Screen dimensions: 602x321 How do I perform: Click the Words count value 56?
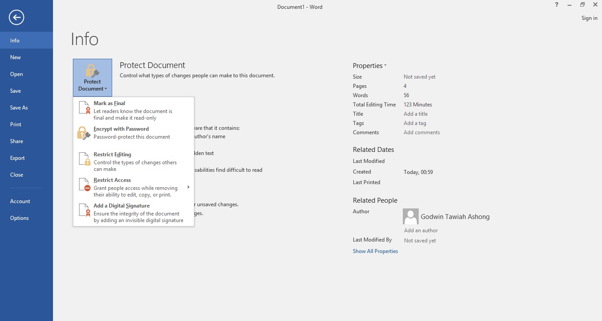coord(406,95)
